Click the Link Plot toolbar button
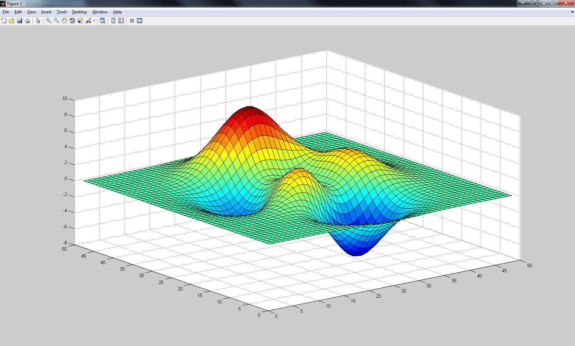Viewport: 575px width, 346px height. tap(102, 21)
